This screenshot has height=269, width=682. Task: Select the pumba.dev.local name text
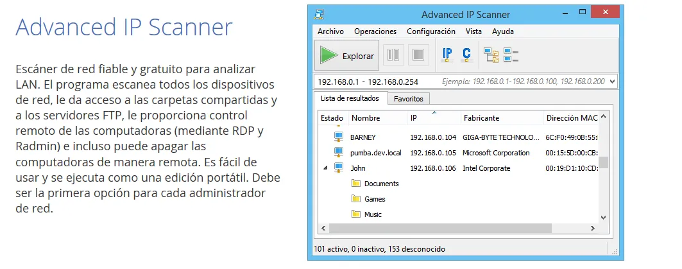[376, 153]
